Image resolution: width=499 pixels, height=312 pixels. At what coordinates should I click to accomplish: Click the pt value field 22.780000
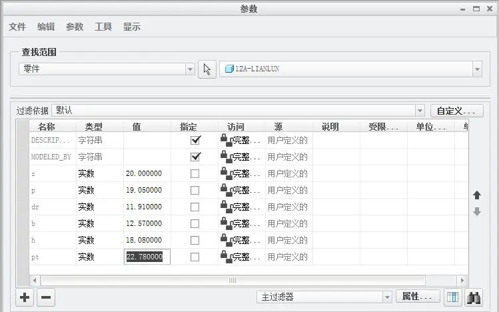(x=147, y=257)
